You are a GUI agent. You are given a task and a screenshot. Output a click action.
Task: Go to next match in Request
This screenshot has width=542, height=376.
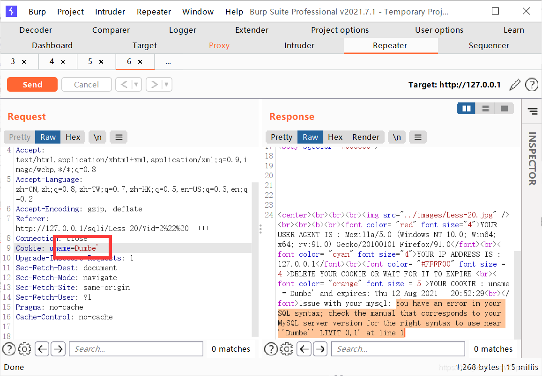pos(58,349)
